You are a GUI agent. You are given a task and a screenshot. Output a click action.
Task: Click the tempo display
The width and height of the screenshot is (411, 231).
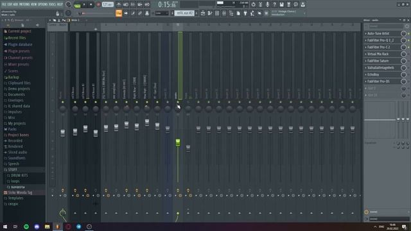107,4
